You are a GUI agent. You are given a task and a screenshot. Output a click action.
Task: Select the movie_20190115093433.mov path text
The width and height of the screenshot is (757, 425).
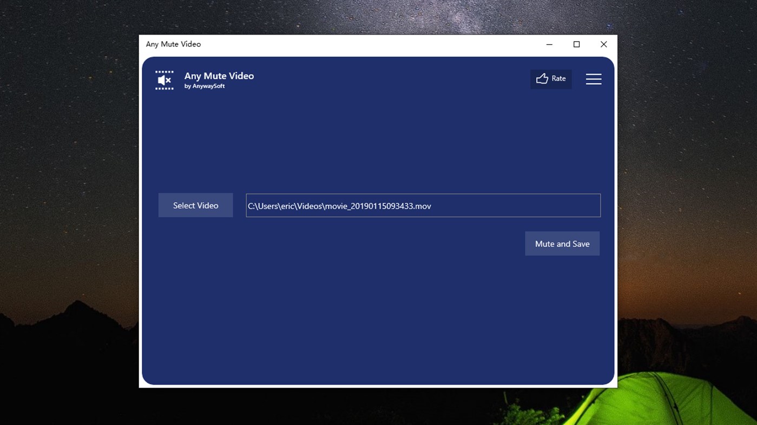click(339, 206)
